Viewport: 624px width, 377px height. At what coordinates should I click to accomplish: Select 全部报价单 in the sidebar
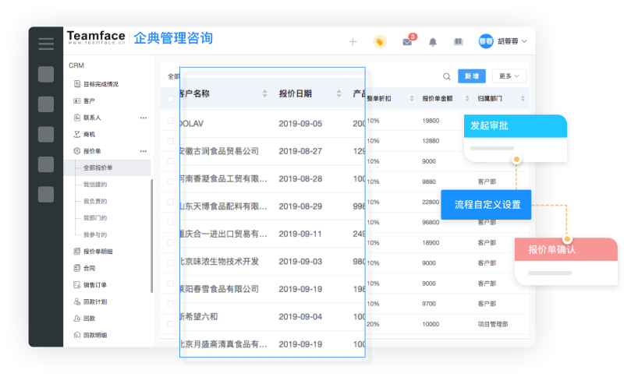(x=98, y=167)
